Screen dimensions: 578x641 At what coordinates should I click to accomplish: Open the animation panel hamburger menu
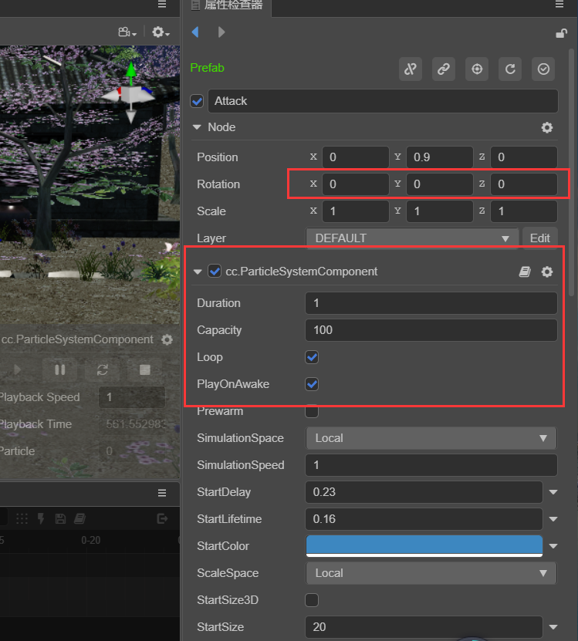click(x=162, y=493)
